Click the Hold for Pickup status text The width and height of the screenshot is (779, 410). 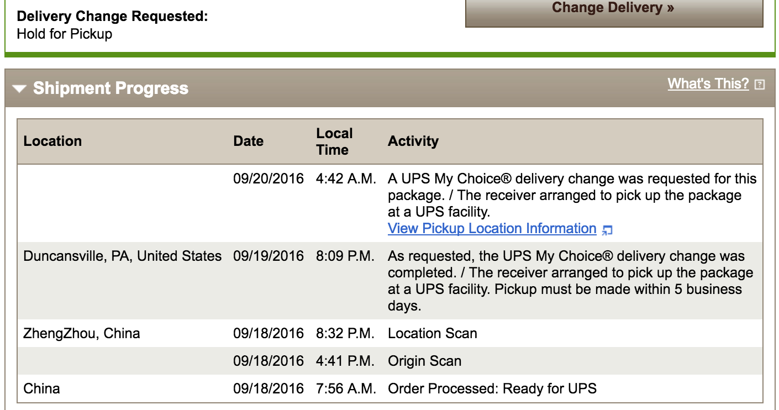click(65, 34)
